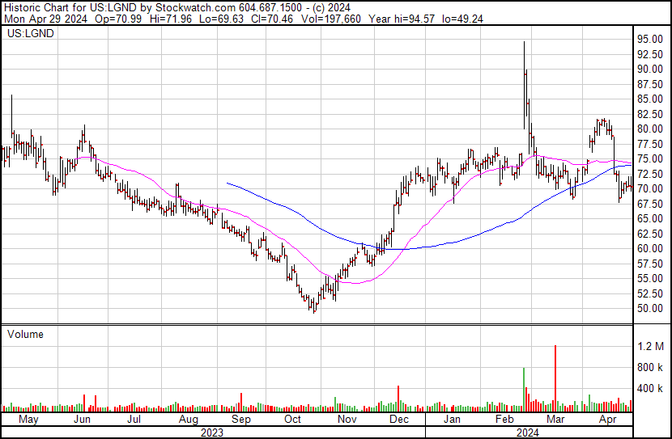
Task: Click the 400 k volume axis label
Action: point(650,389)
